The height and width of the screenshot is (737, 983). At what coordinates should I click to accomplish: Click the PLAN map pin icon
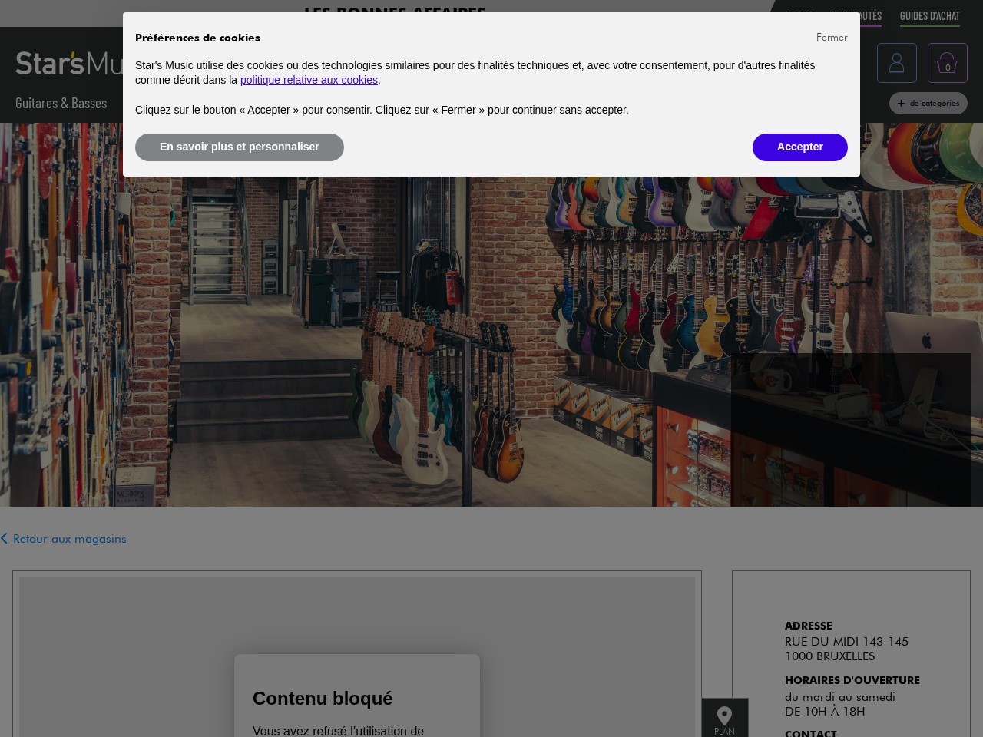(724, 715)
